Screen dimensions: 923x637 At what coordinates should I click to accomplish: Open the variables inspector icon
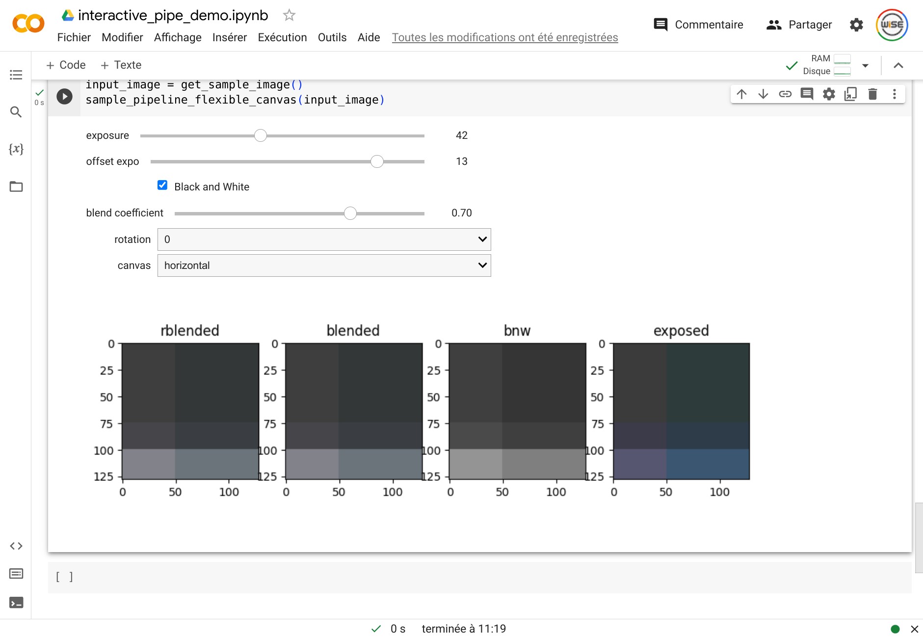[x=16, y=149]
